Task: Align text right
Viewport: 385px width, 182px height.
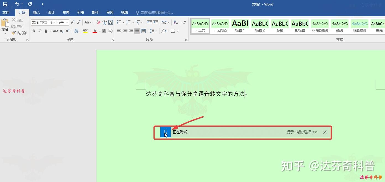Action: pyautogui.click(x=131, y=31)
